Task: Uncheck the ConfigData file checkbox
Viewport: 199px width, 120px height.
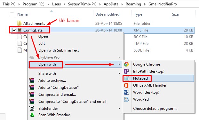Action: point(14,30)
